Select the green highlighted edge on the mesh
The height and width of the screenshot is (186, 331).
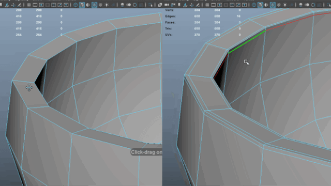(x=247, y=42)
